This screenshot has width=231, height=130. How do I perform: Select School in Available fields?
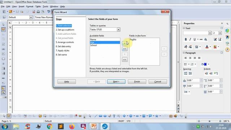(105, 45)
